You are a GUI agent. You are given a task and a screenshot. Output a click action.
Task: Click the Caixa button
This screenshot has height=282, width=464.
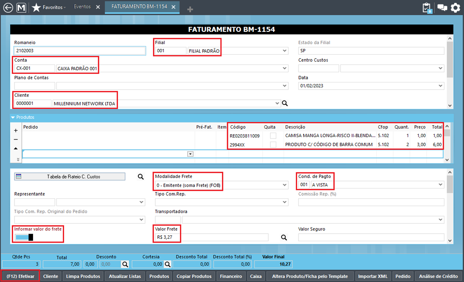(256, 276)
